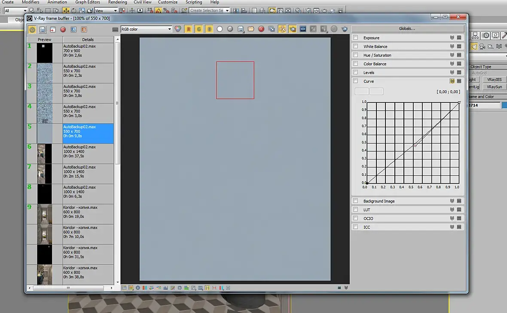This screenshot has width=507, height=313.
Task: Open the Animation menu
Action: coord(57,2)
